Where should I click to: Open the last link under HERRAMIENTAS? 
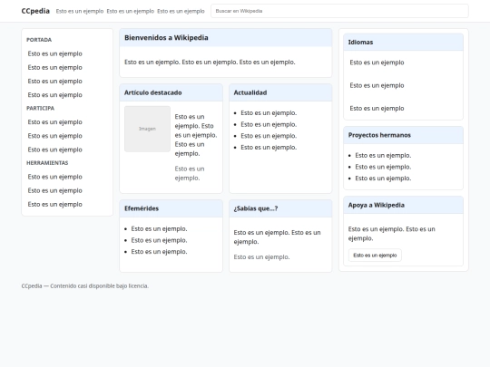(x=54, y=204)
